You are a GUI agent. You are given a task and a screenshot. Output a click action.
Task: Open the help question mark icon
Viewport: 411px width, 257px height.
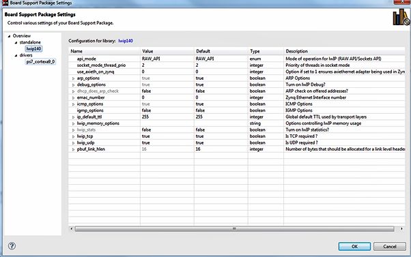click(x=12, y=245)
